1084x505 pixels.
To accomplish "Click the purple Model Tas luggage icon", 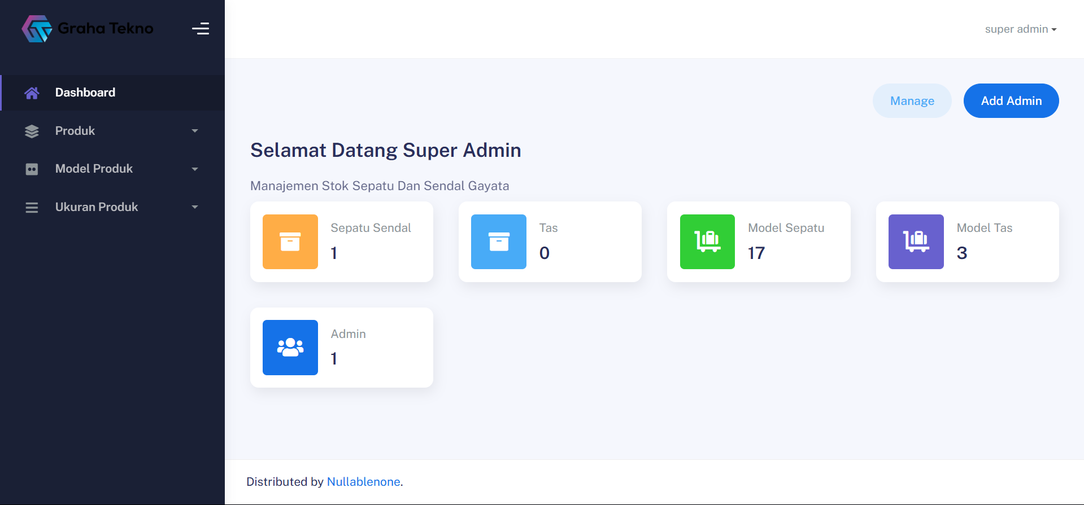I will [916, 241].
